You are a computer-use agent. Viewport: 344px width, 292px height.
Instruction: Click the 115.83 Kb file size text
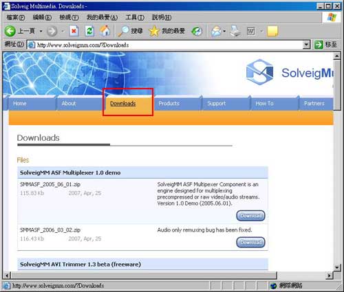[x=32, y=193]
